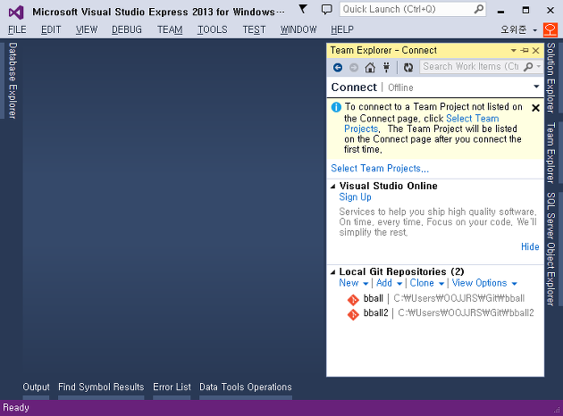The width and height of the screenshot is (563, 416).
Task: Click the Visual Studio logo icon
Action: (16, 12)
